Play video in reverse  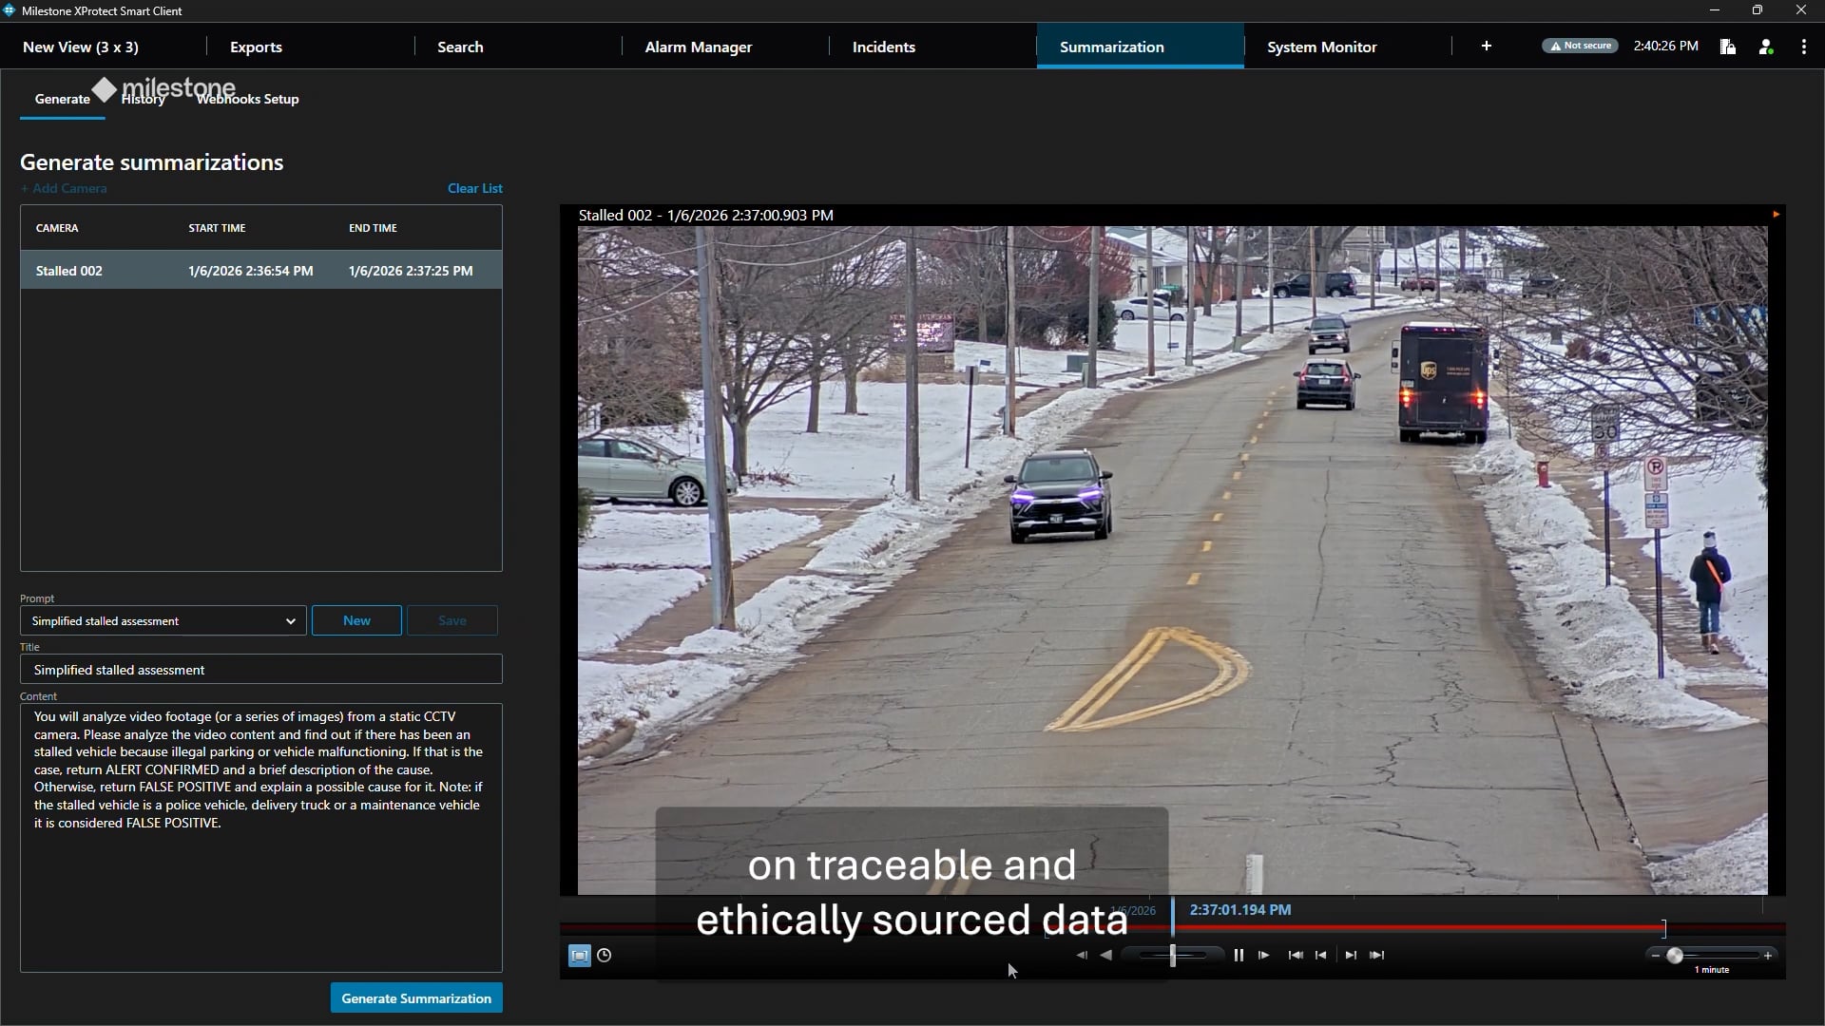pos(1105,955)
